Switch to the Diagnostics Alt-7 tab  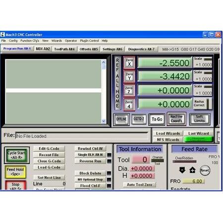point(141,49)
